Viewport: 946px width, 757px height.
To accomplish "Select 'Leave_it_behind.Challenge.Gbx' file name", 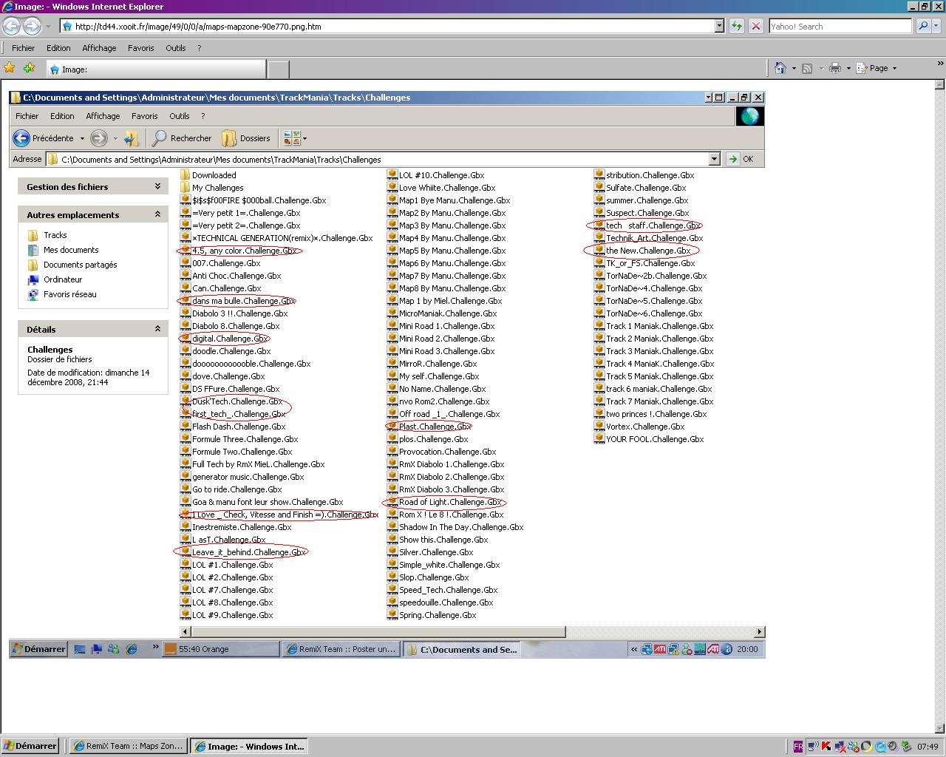I will click(249, 552).
